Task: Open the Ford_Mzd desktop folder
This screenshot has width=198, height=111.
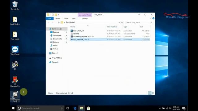Action: pyautogui.click(x=15, y=21)
